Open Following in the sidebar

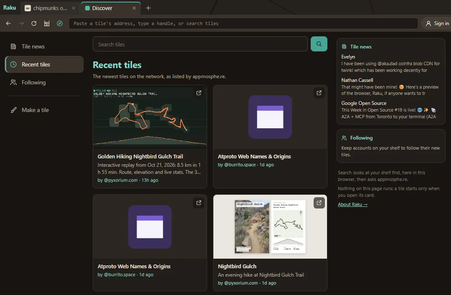click(x=44, y=82)
